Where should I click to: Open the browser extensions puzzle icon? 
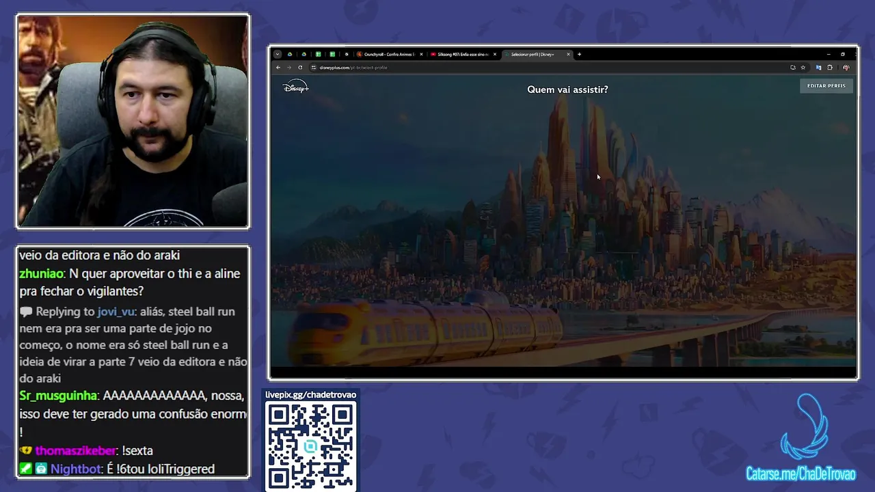click(x=830, y=68)
